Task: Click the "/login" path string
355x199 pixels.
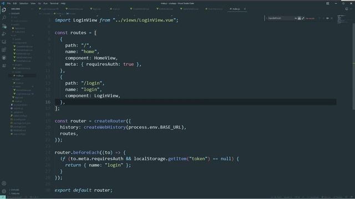Action: click(x=92, y=83)
